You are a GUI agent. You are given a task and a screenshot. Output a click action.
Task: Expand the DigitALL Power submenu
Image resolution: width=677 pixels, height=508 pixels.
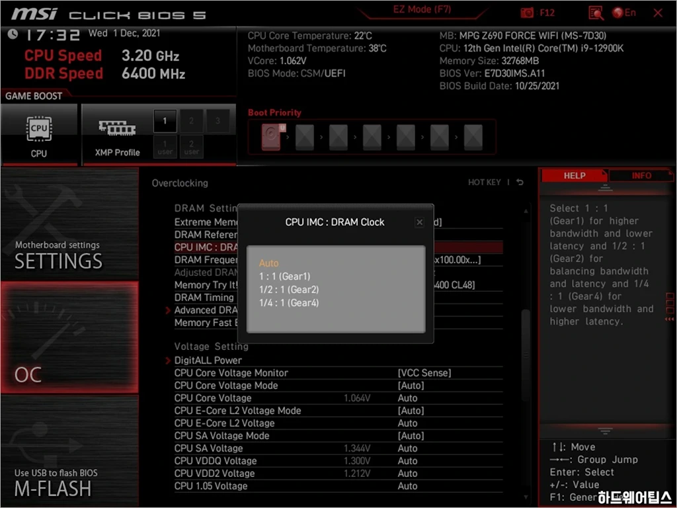[x=208, y=360]
